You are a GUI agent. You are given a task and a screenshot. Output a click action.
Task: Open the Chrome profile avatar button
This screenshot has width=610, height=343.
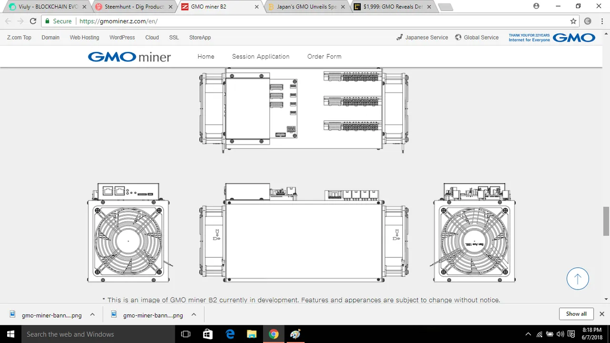(x=537, y=6)
